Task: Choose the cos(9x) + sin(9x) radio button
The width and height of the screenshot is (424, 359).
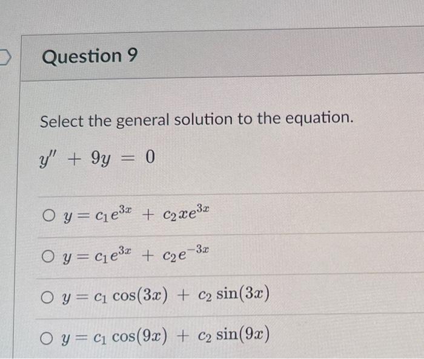Action: click(x=47, y=338)
